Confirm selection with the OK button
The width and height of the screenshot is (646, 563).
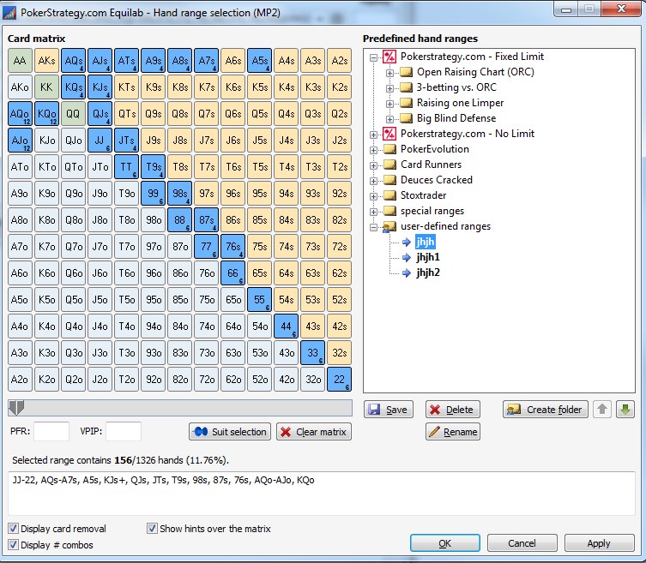click(445, 543)
